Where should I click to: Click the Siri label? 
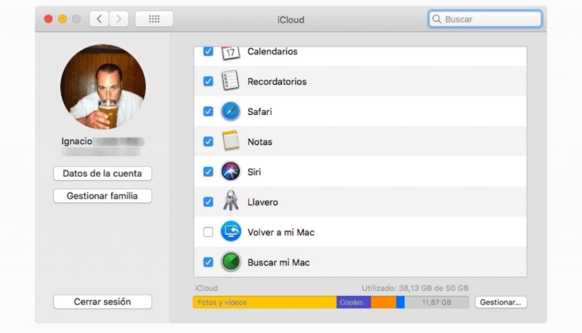pyautogui.click(x=254, y=172)
